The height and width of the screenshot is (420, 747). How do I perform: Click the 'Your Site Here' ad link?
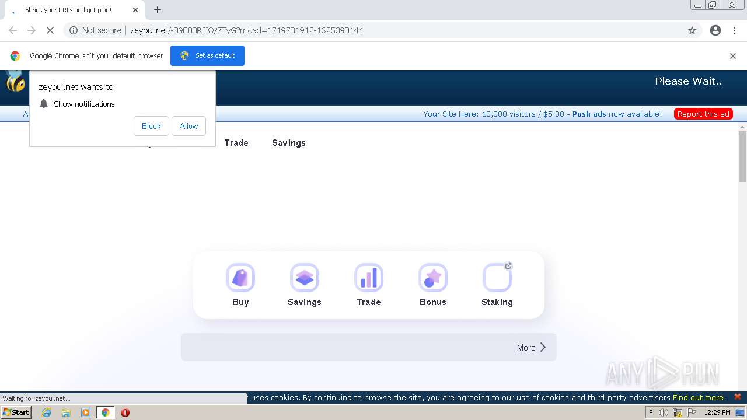(543, 114)
